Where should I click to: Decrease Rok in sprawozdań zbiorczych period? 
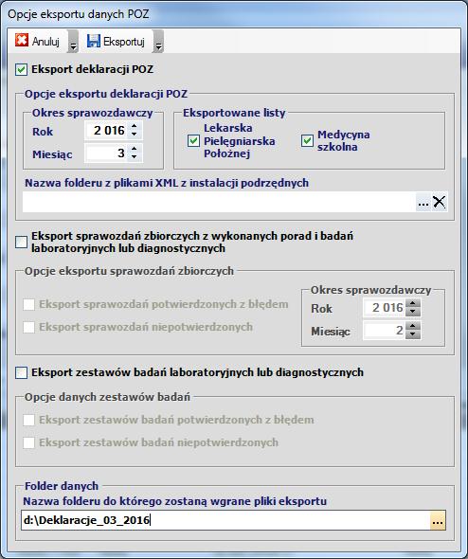click(413, 312)
